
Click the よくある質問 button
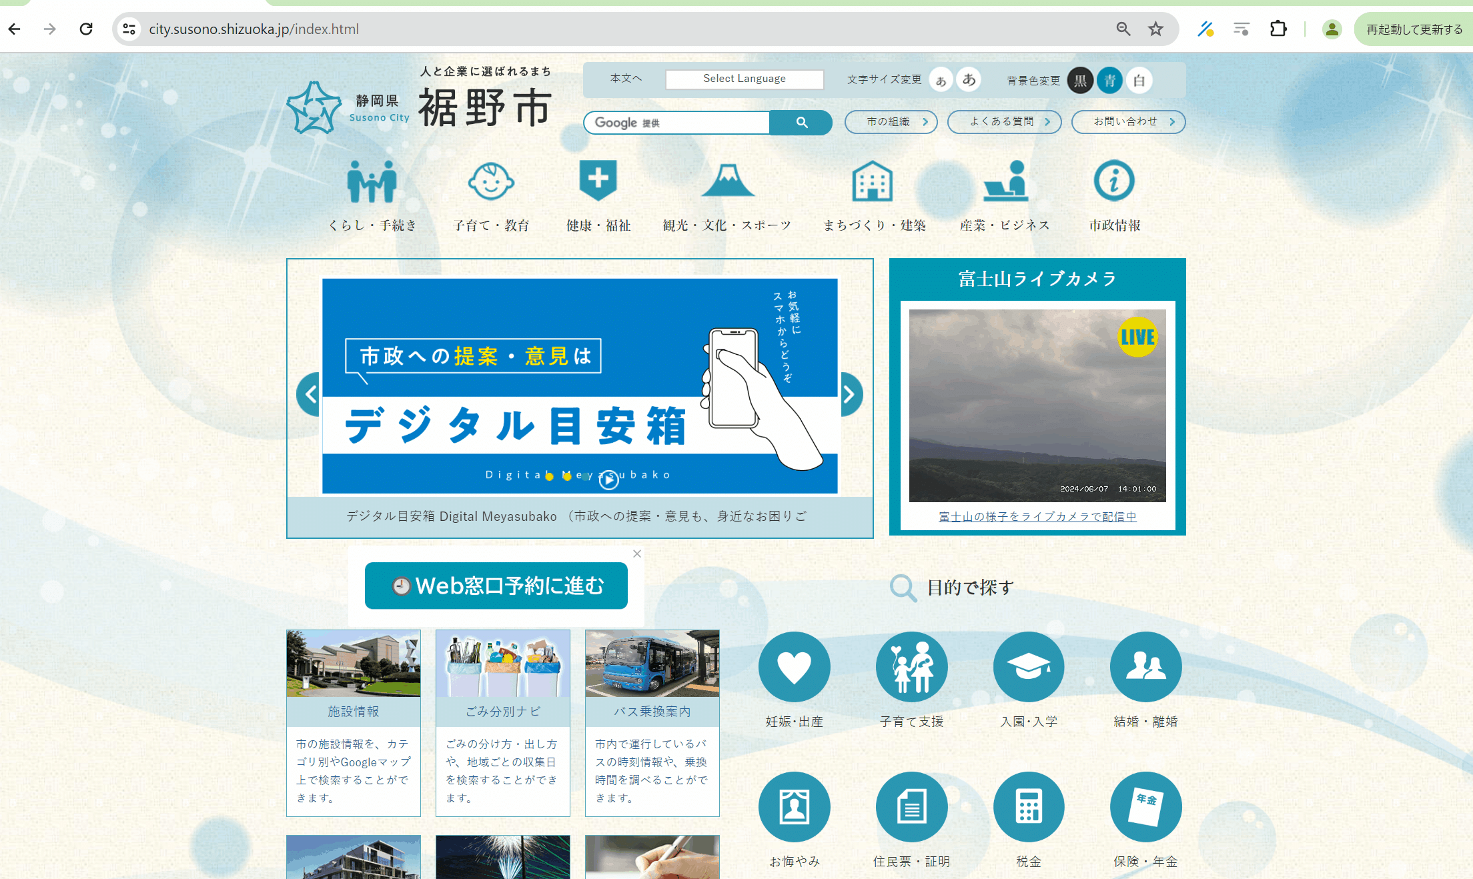click(1004, 121)
